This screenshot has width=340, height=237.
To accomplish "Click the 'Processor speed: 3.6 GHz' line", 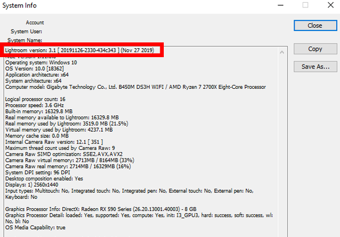I will [x=35, y=105].
